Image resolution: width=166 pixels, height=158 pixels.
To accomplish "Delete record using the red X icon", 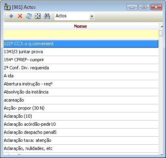I will tap(20, 16).
